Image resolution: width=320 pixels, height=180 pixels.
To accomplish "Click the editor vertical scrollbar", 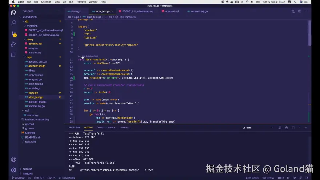I will pos(309,33).
